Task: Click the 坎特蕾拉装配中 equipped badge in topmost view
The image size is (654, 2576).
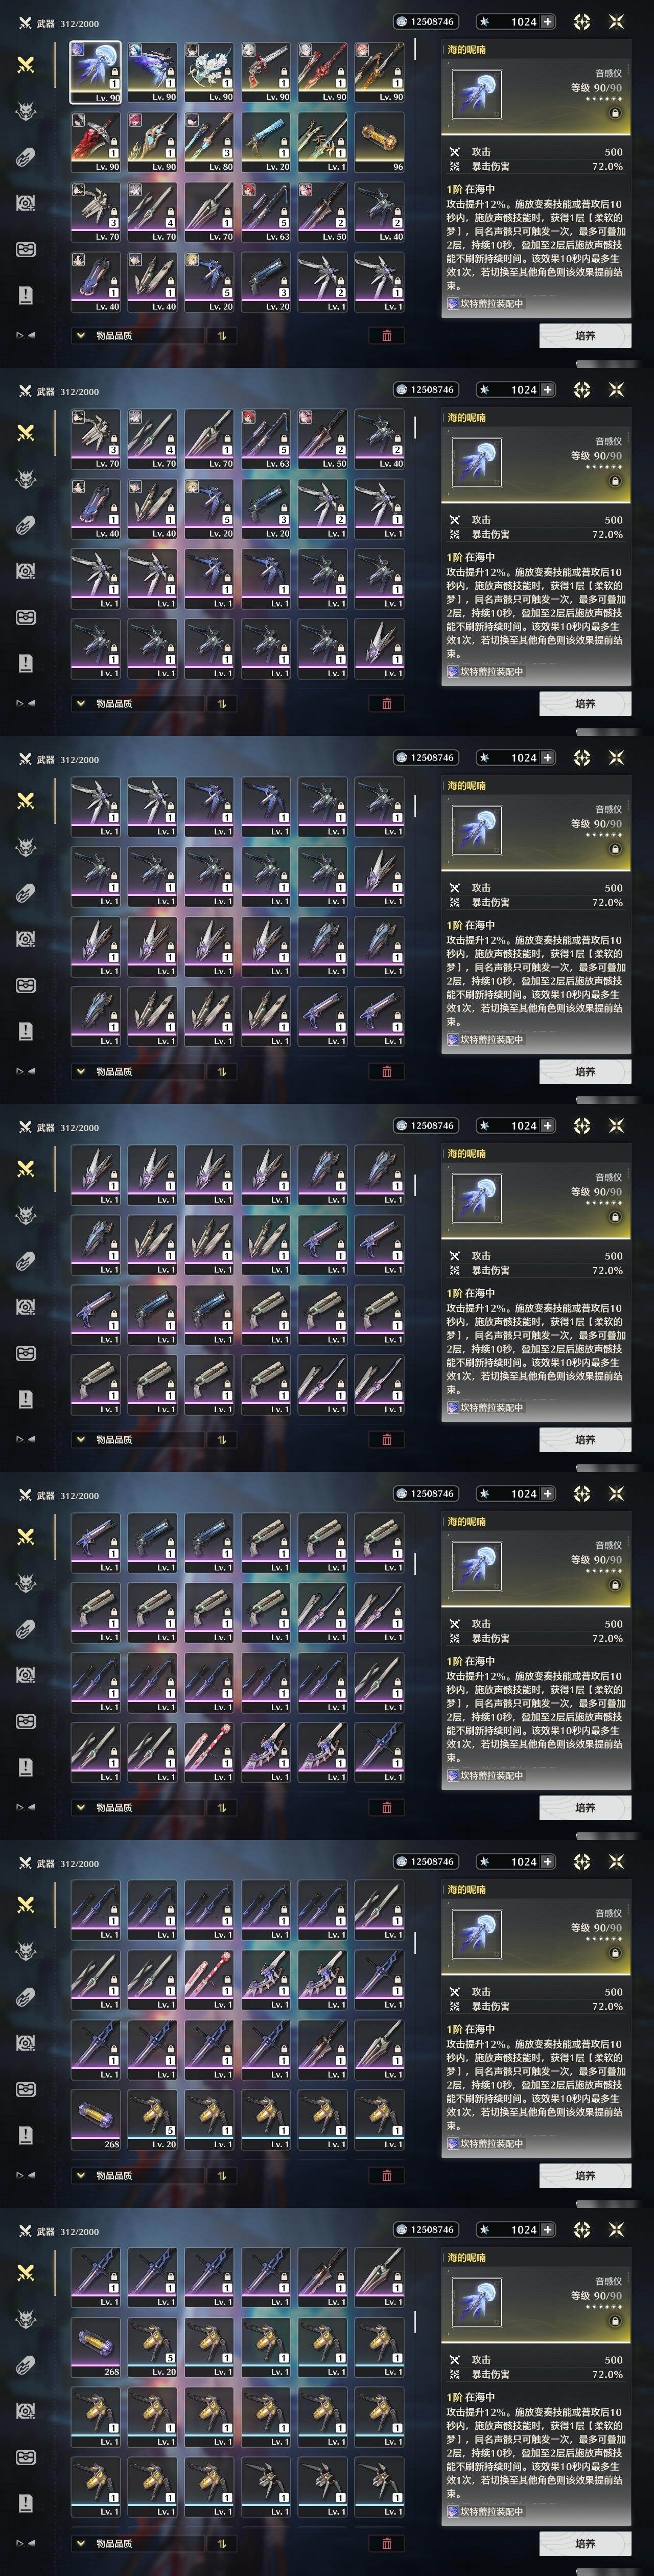Action: pyautogui.click(x=485, y=304)
